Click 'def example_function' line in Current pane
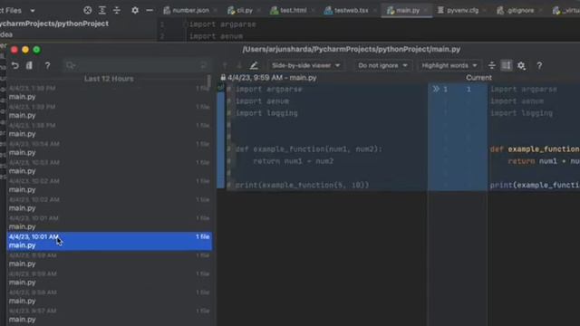The height and width of the screenshot is (326, 580). (535, 149)
